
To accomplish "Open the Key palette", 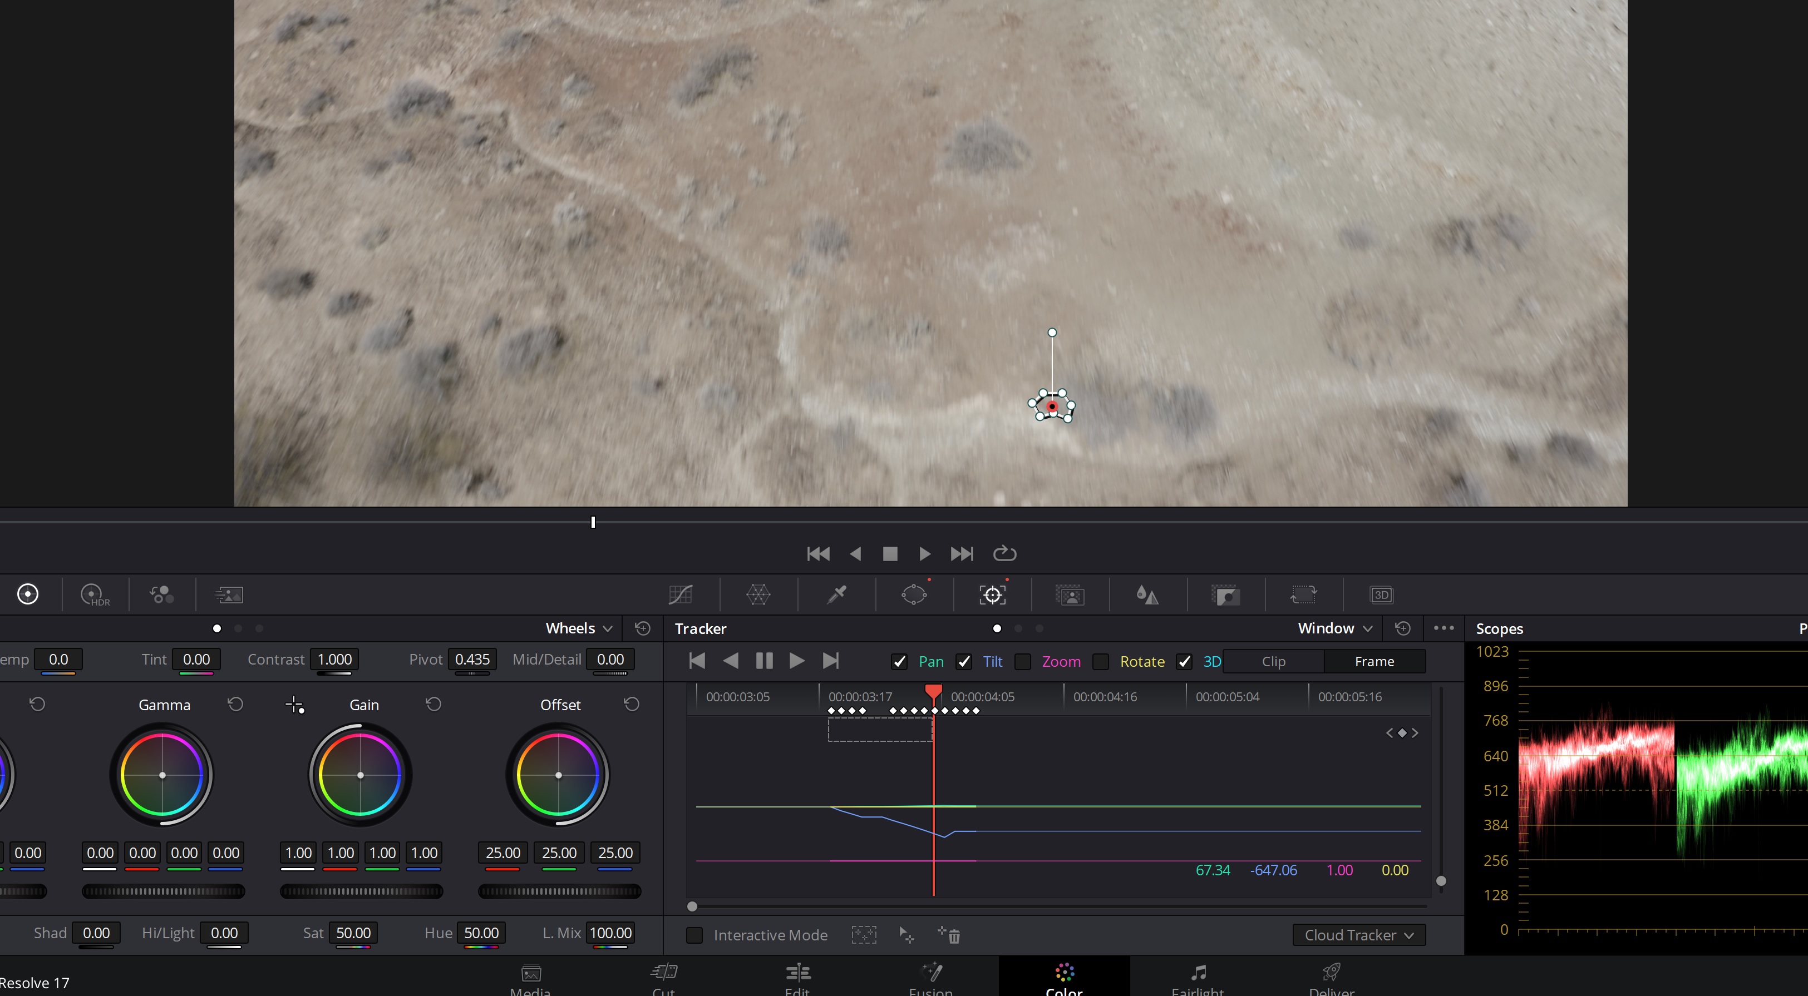I will 1225,595.
